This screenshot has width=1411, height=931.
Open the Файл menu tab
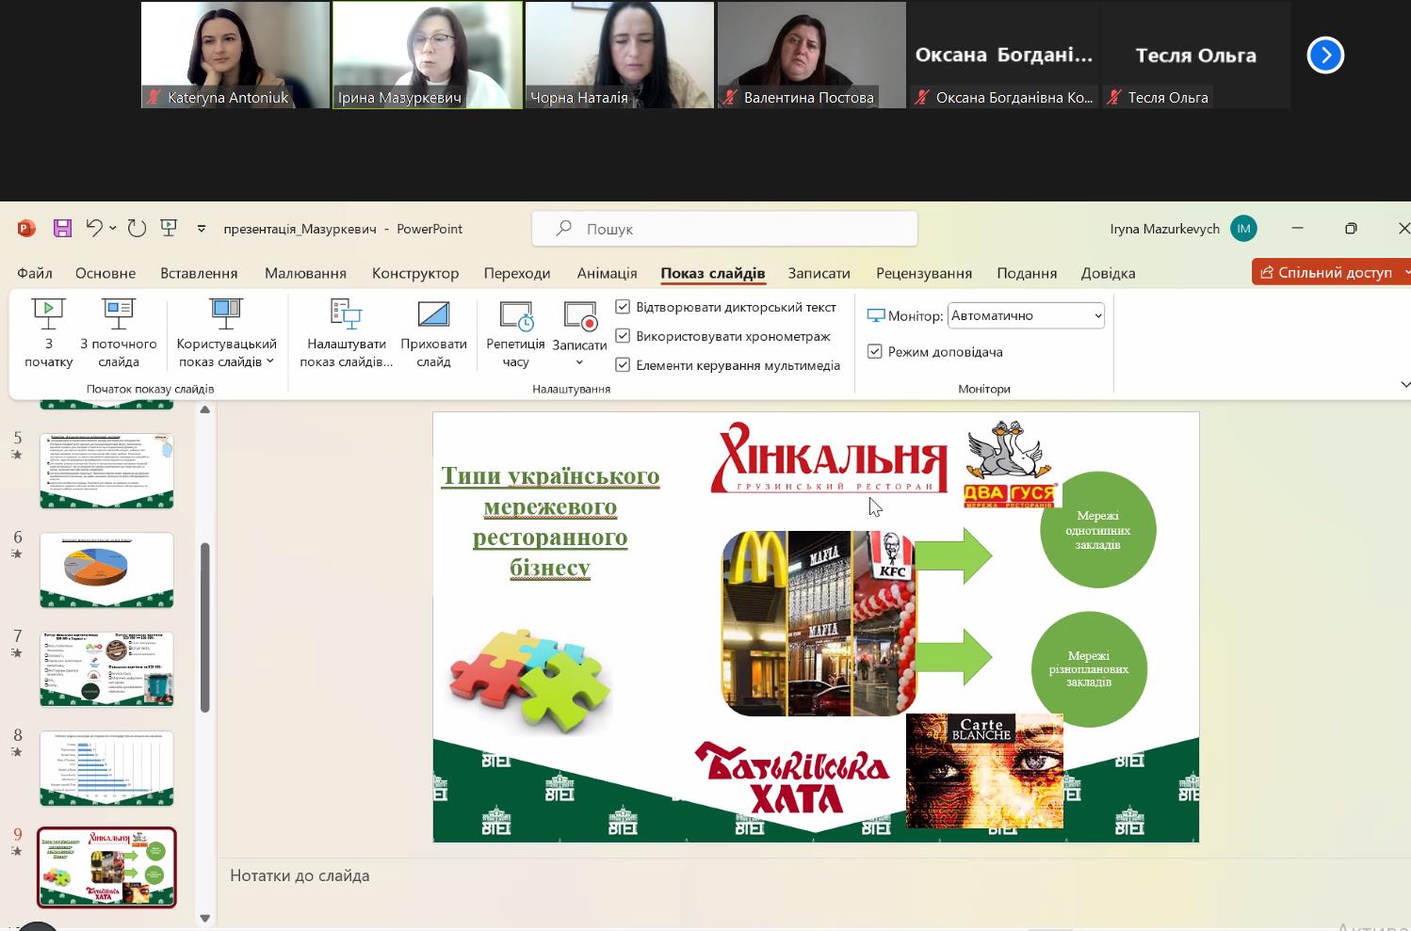35,273
